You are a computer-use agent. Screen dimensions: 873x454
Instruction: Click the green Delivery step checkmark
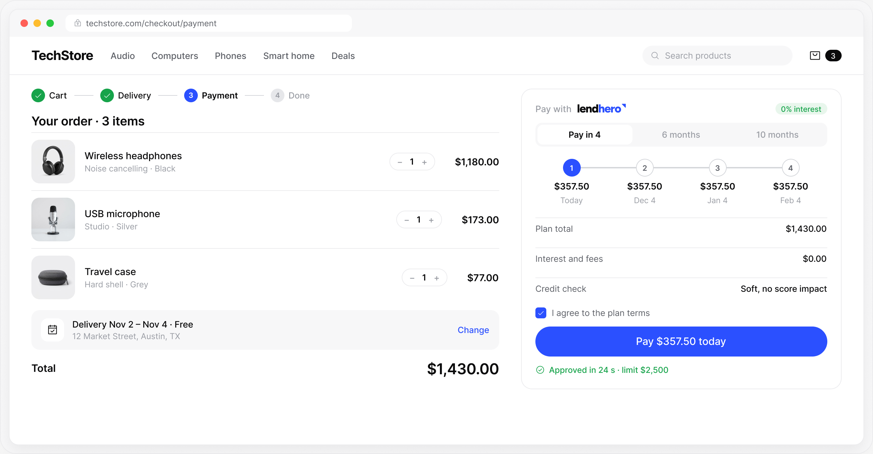pyautogui.click(x=107, y=95)
